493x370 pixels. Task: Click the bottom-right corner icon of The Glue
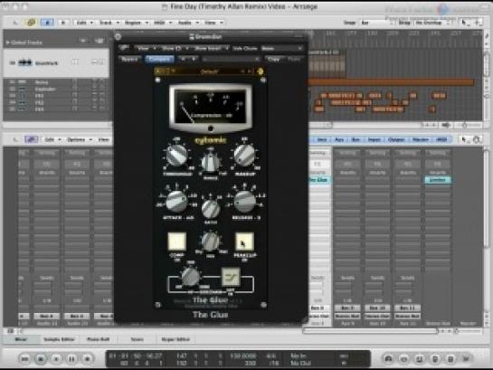263,305
